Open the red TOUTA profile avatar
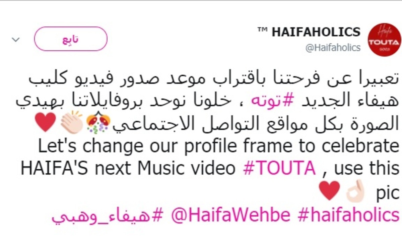 point(384,40)
